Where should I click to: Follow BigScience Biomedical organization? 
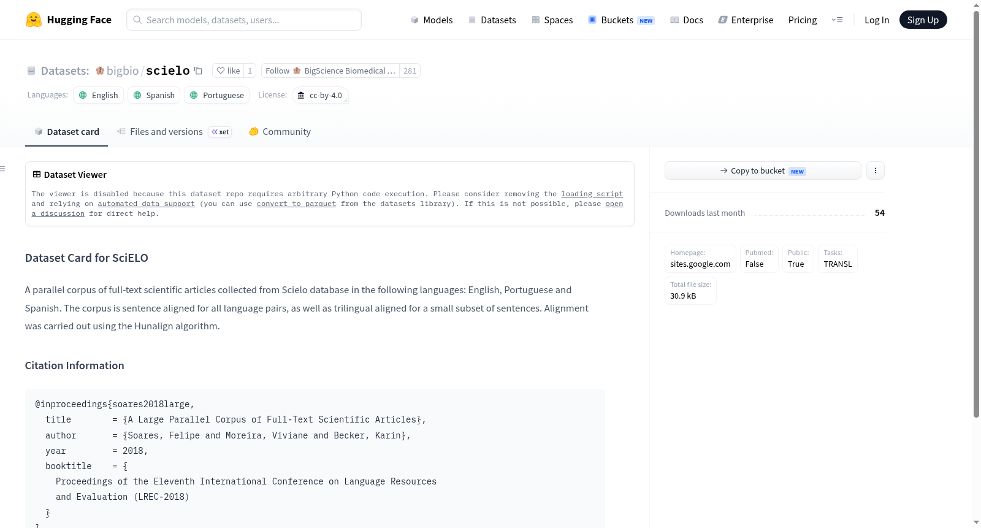click(330, 71)
